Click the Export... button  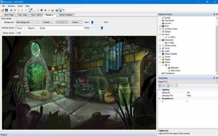[x=76, y=22]
